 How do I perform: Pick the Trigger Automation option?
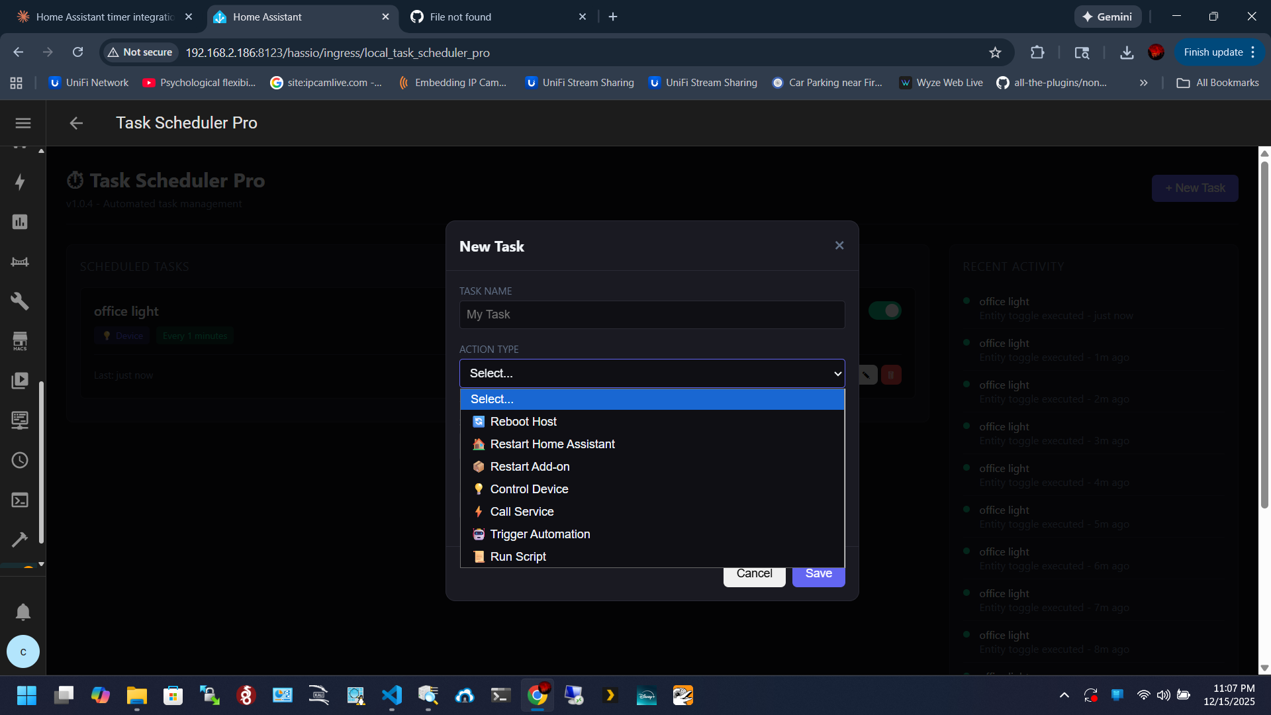pos(540,534)
